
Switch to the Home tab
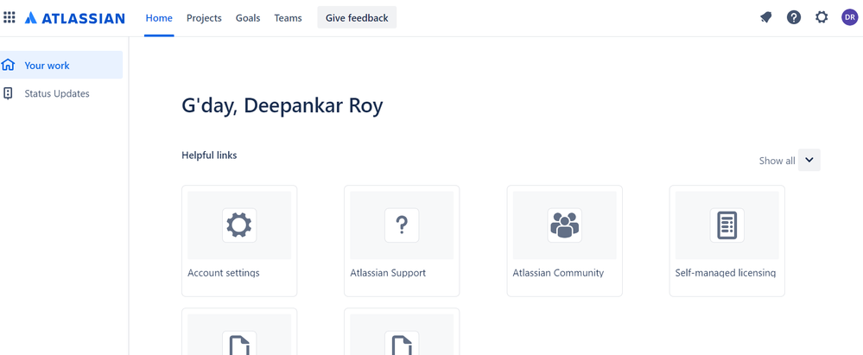click(159, 18)
